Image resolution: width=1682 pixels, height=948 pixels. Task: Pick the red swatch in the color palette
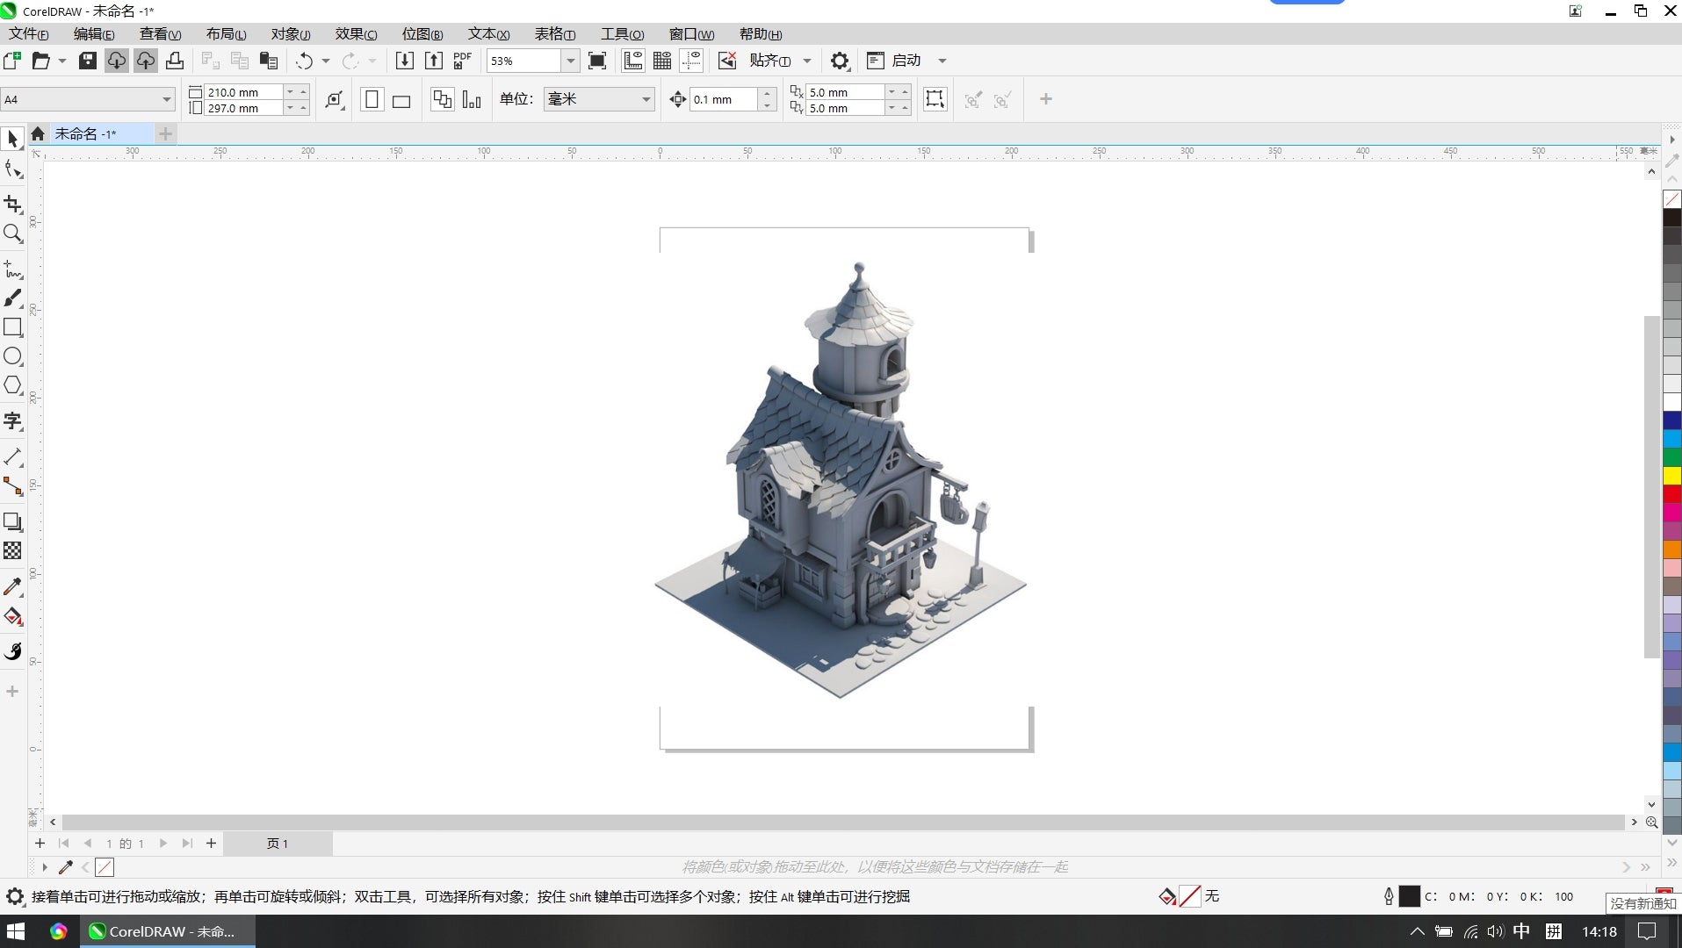(1671, 494)
